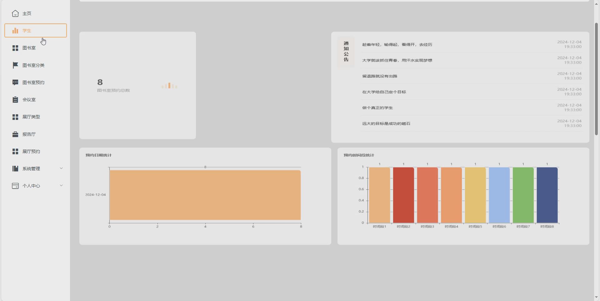Open notice 在大学给自己定个目标
The width and height of the screenshot is (600, 301).
[x=384, y=92]
